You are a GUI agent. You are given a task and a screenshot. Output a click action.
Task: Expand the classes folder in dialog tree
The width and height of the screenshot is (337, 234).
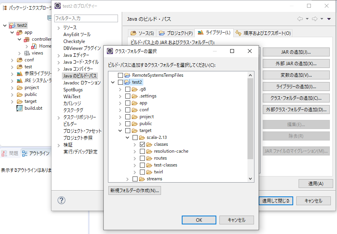[x=135, y=145]
